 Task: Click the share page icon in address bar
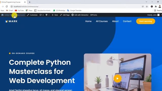pyautogui.click(x=143, y=7)
